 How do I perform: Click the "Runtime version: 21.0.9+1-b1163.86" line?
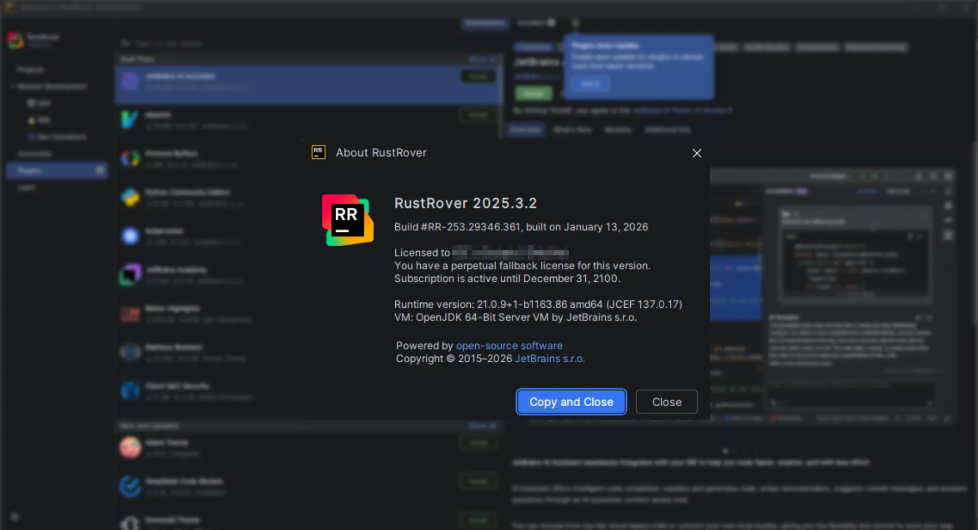pyautogui.click(x=538, y=304)
